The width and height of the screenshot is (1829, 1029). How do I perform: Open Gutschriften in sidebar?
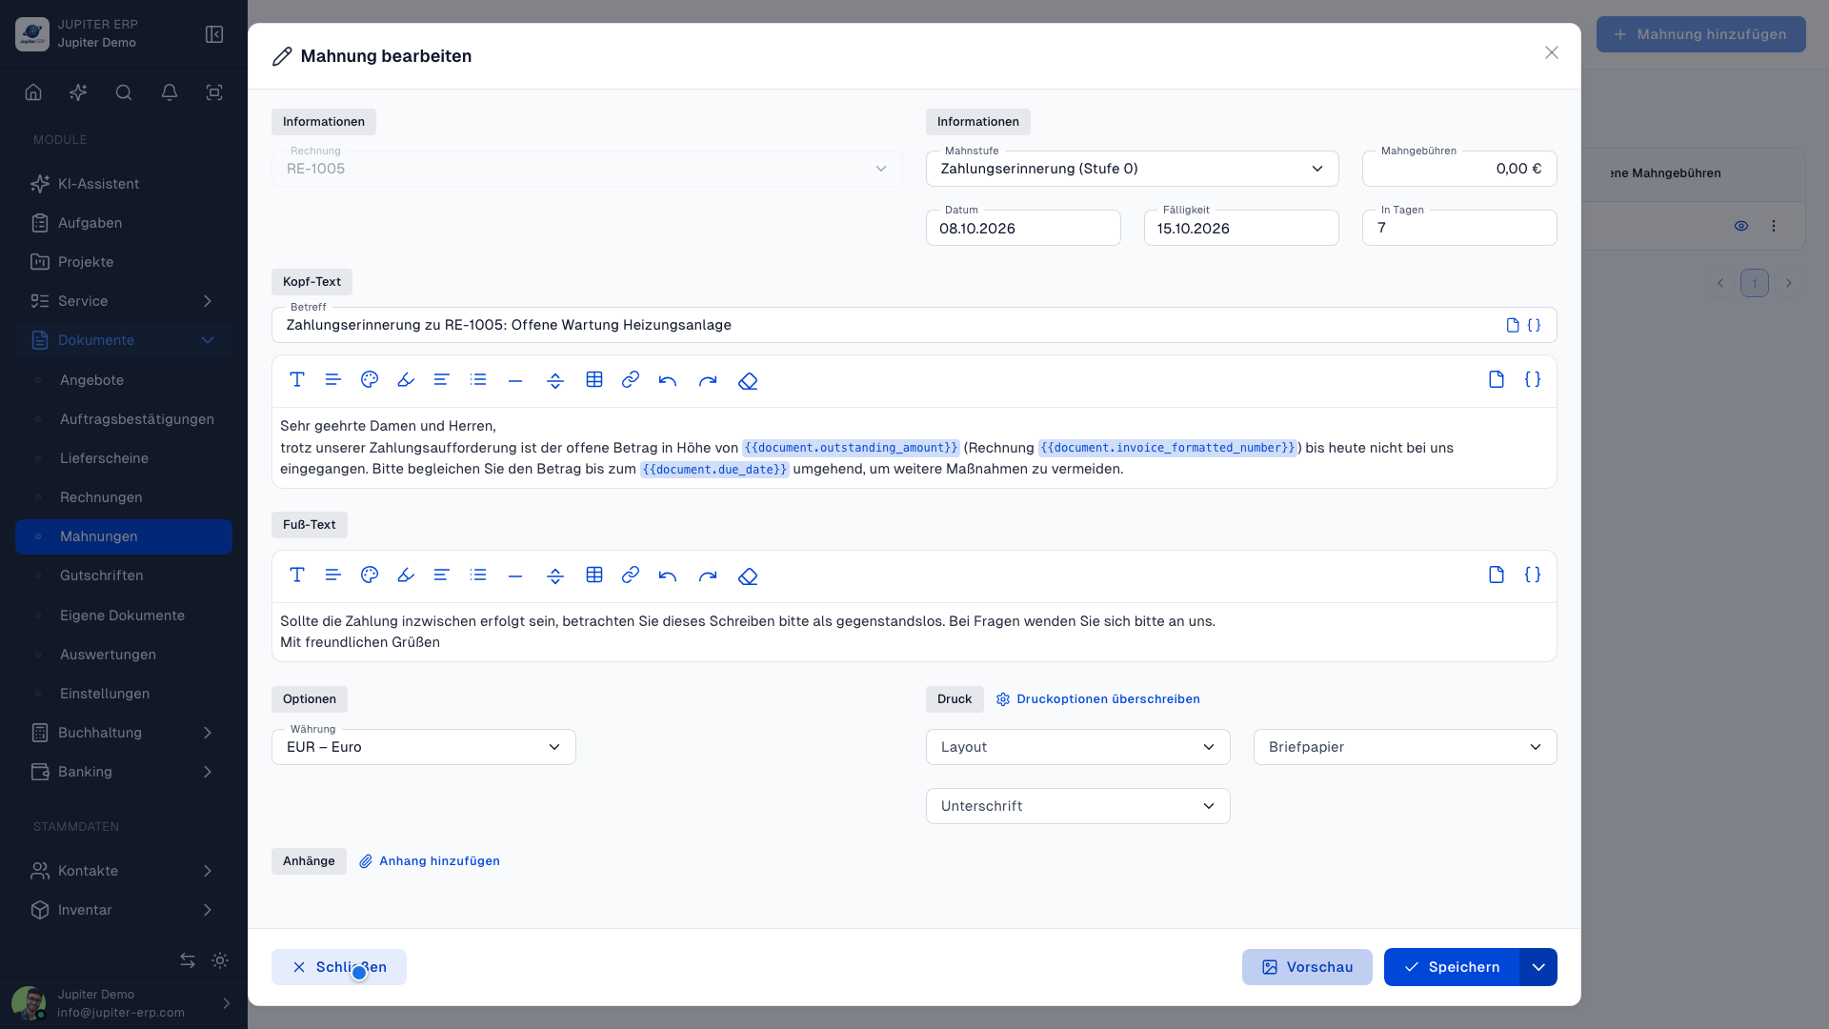point(124,575)
